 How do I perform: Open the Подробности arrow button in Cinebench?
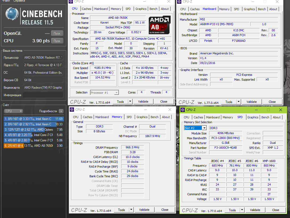pyautogui.click(x=61, y=111)
